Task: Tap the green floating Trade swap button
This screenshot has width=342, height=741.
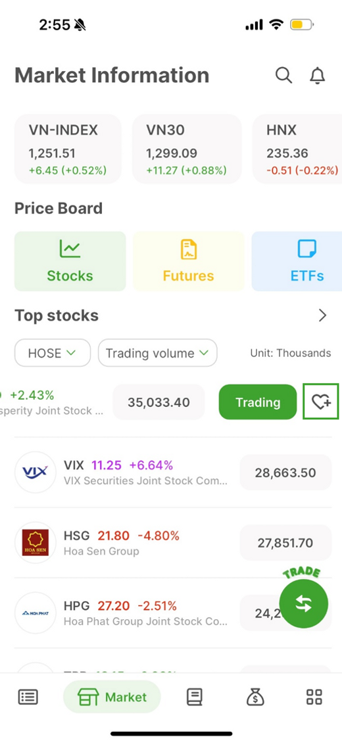Action: pyautogui.click(x=303, y=604)
